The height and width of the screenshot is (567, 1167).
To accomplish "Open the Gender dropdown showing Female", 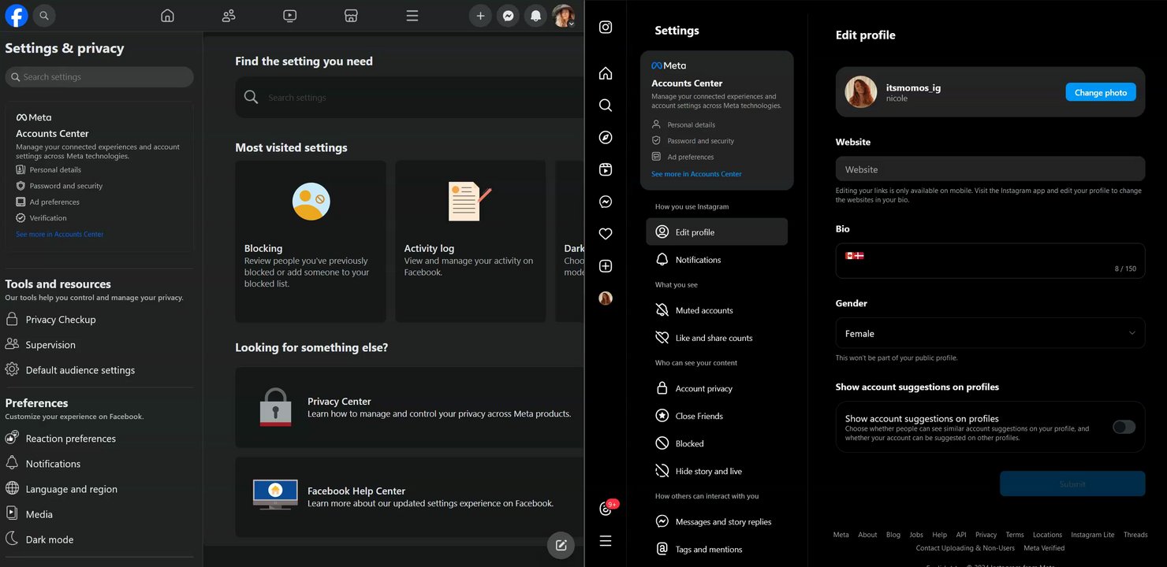I will [x=990, y=333].
